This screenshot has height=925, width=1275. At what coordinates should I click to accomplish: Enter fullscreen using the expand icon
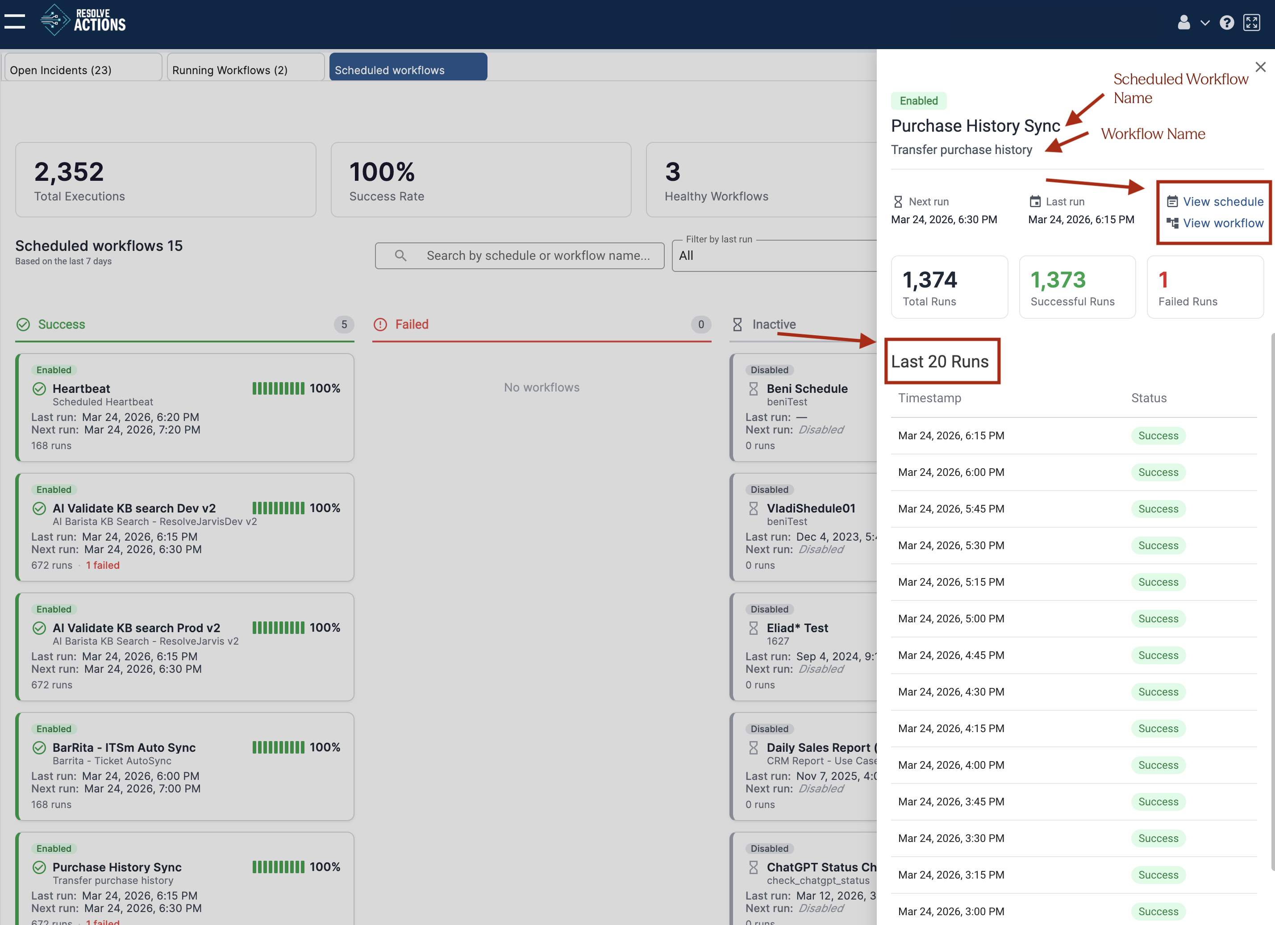coord(1253,22)
